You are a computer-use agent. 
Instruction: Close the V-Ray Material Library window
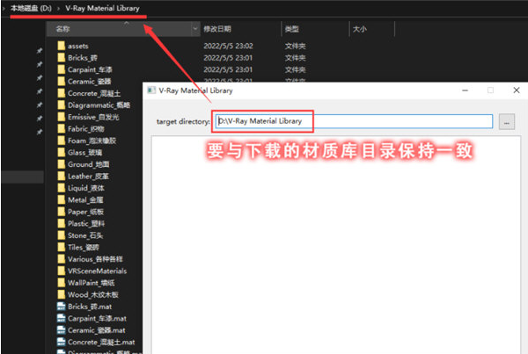point(517,90)
